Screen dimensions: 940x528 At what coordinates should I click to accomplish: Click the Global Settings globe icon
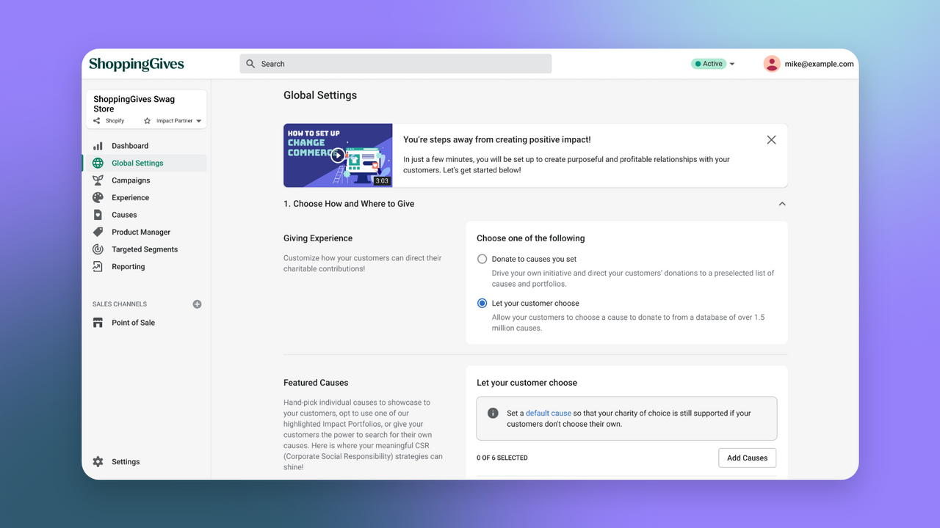pos(98,163)
